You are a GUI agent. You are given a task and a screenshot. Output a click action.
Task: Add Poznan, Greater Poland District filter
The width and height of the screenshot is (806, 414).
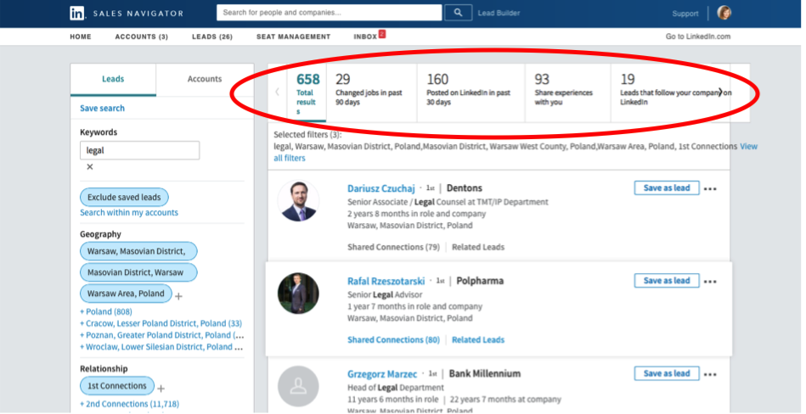coord(162,335)
